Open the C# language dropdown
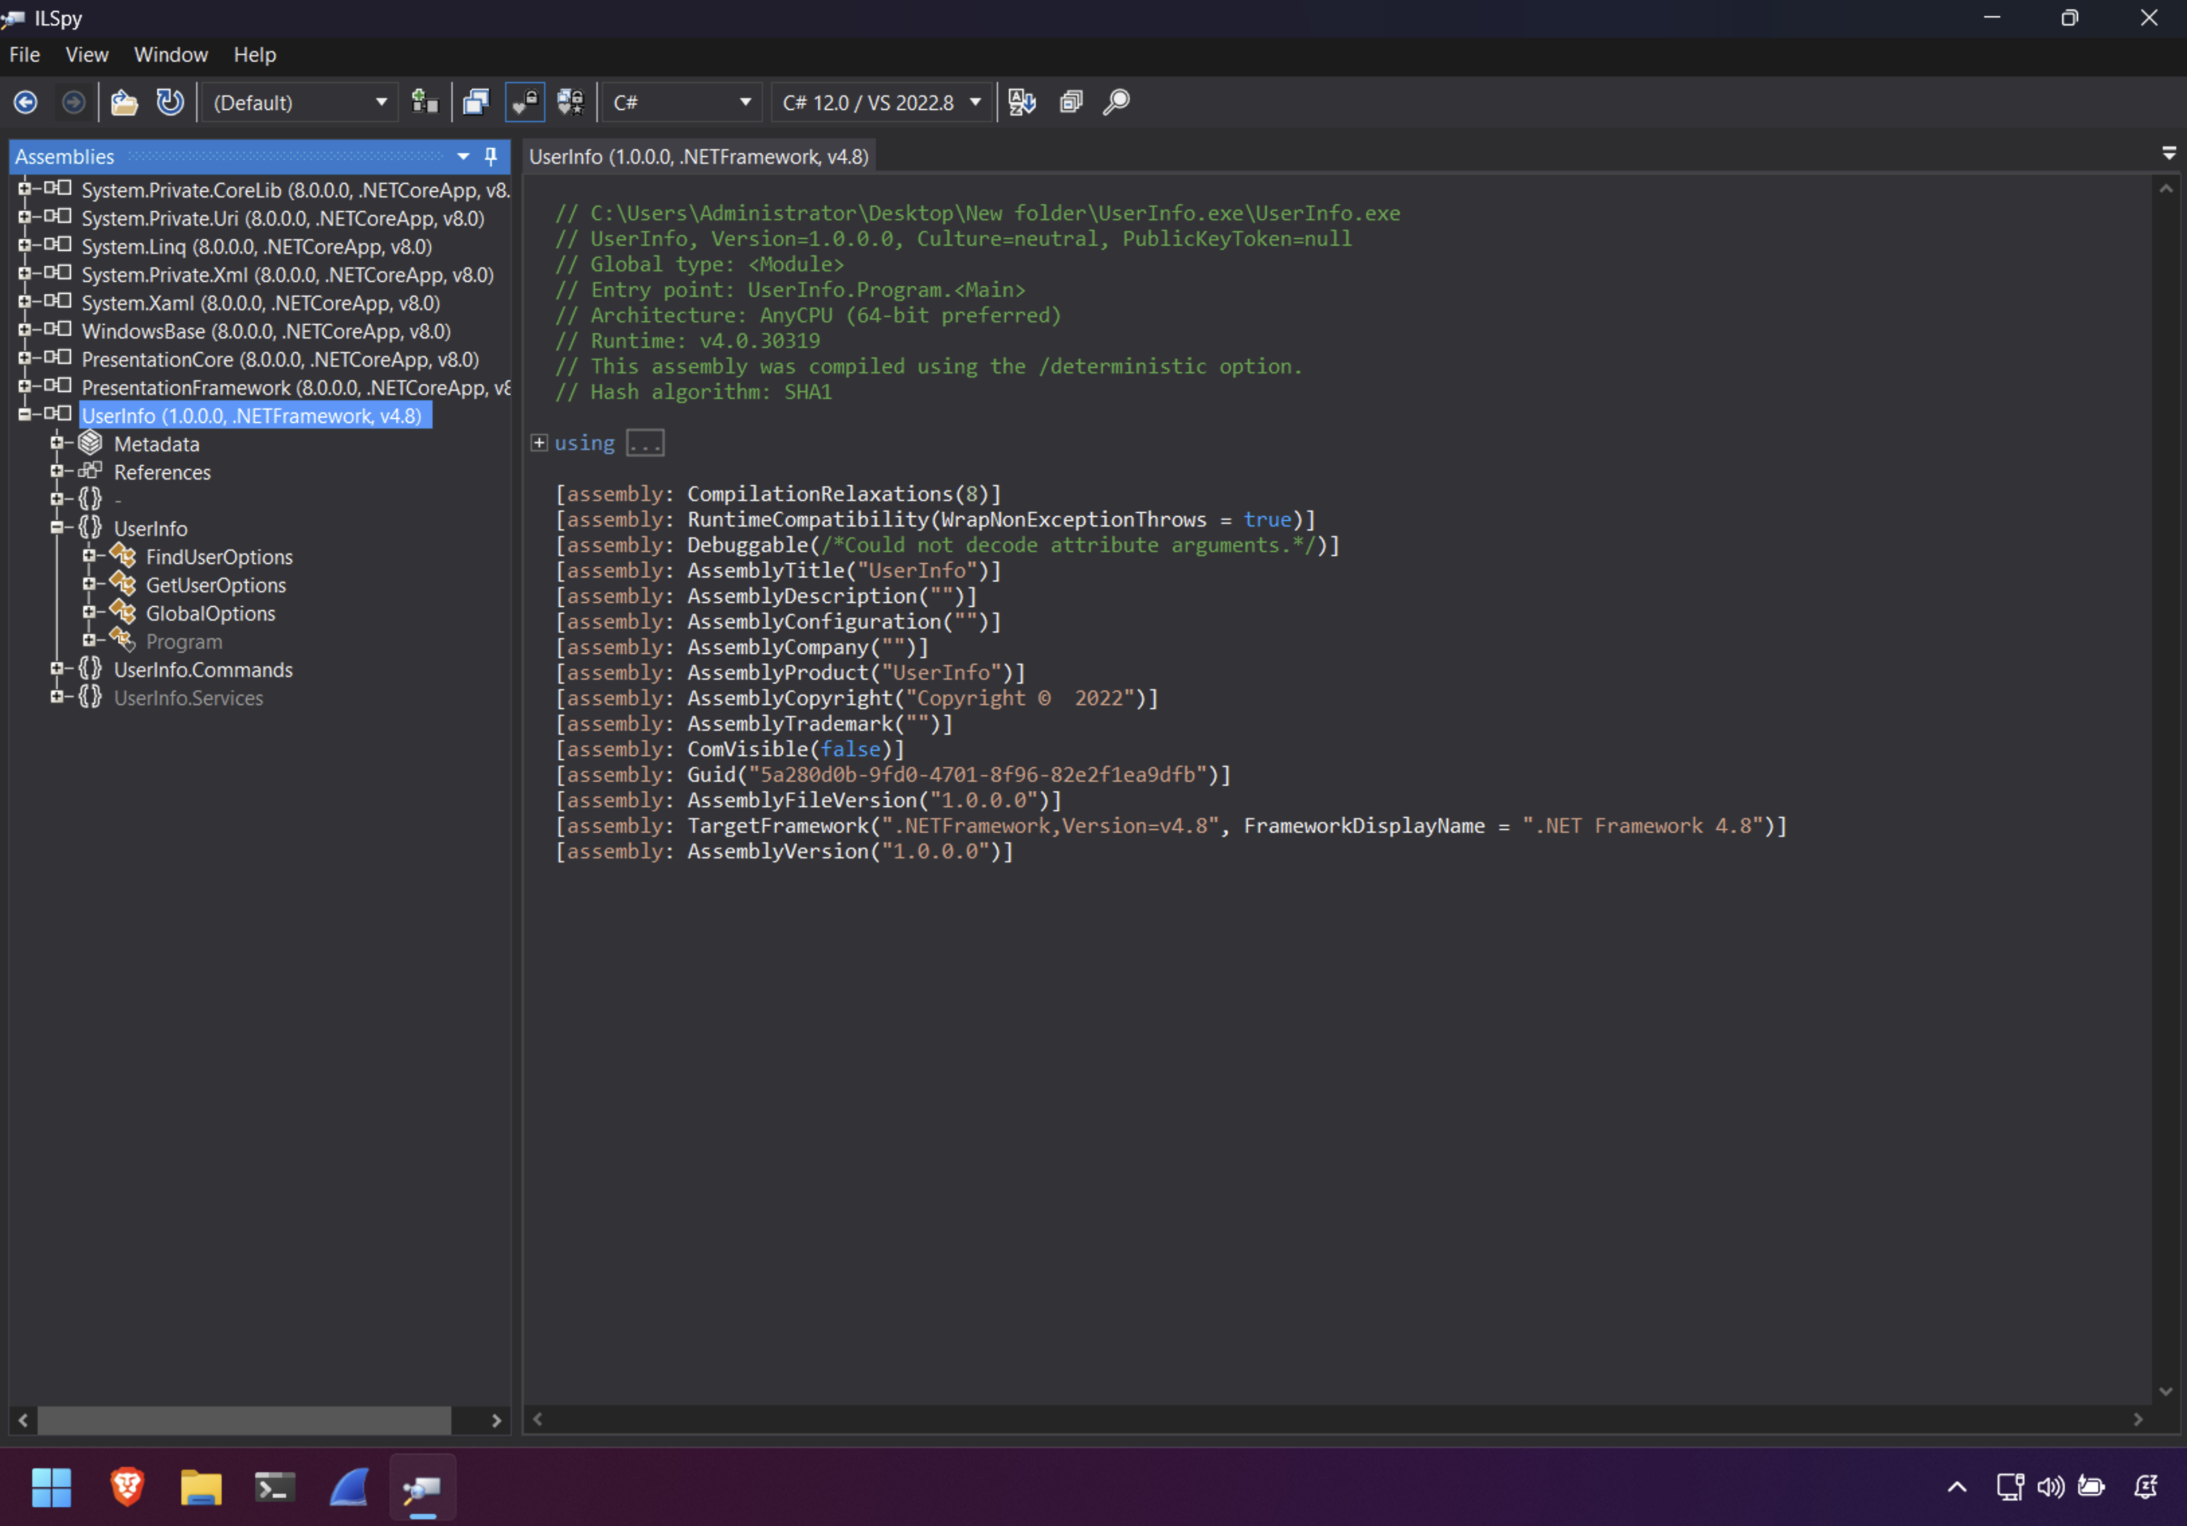 682,102
